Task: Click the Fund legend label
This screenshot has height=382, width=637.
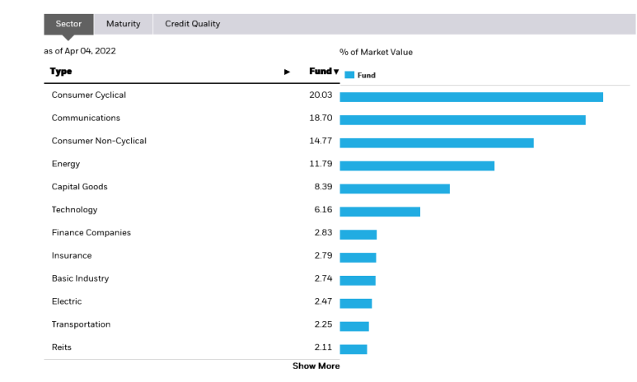Action: click(367, 76)
